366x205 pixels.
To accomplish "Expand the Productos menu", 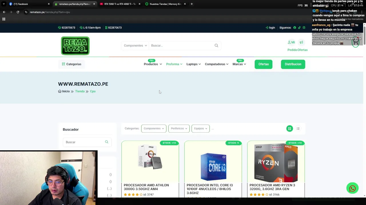I will 153,64.
